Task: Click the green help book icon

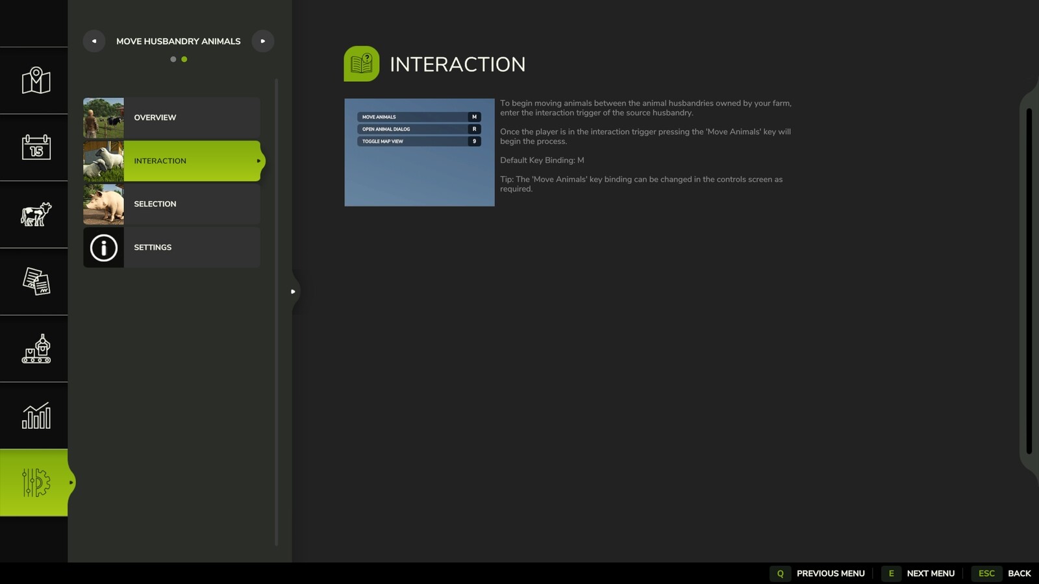Action: [x=362, y=64]
